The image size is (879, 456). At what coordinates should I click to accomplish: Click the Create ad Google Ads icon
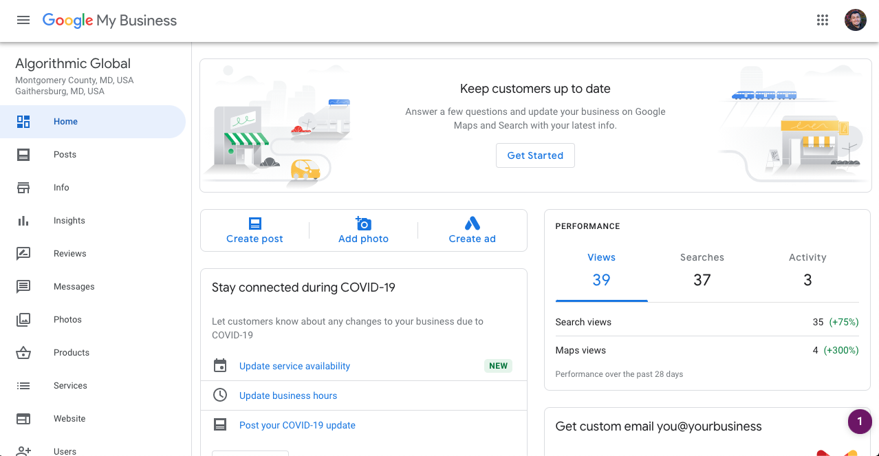click(x=473, y=223)
